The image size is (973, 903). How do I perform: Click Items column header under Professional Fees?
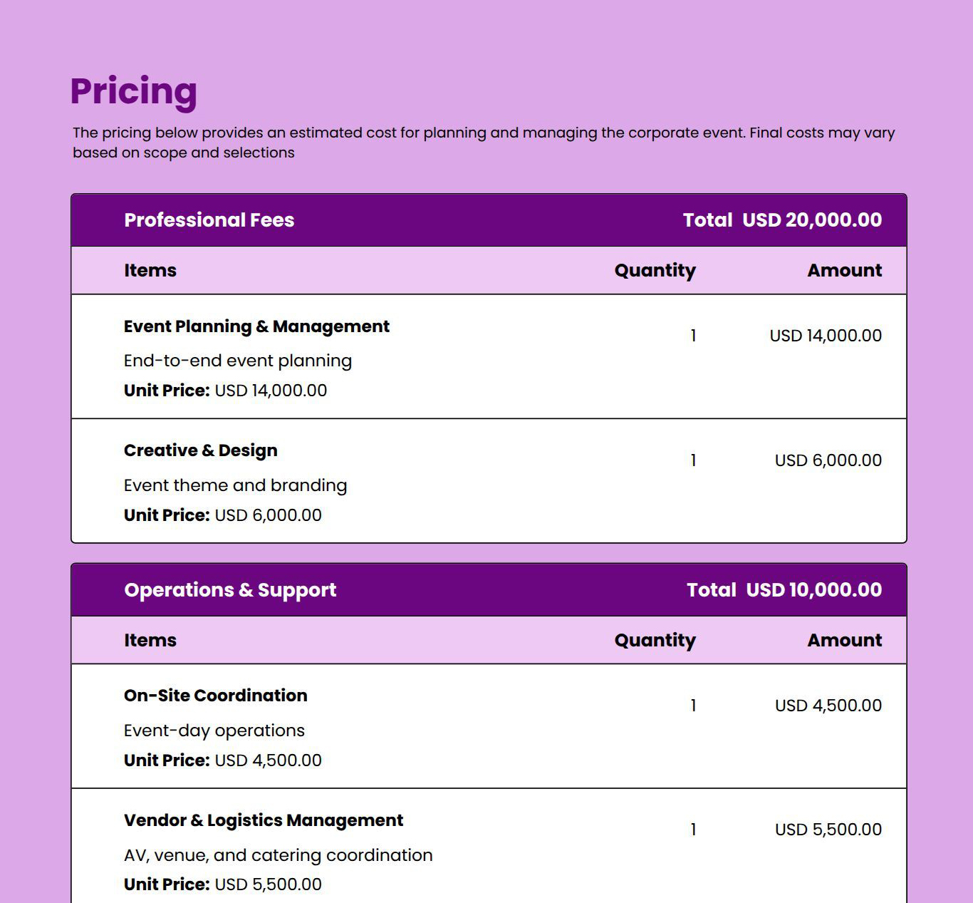point(150,271)
